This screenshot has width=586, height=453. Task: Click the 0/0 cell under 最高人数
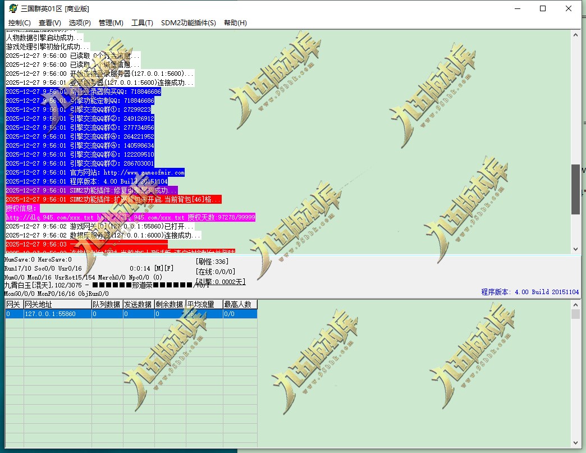[x=240, y=314]
